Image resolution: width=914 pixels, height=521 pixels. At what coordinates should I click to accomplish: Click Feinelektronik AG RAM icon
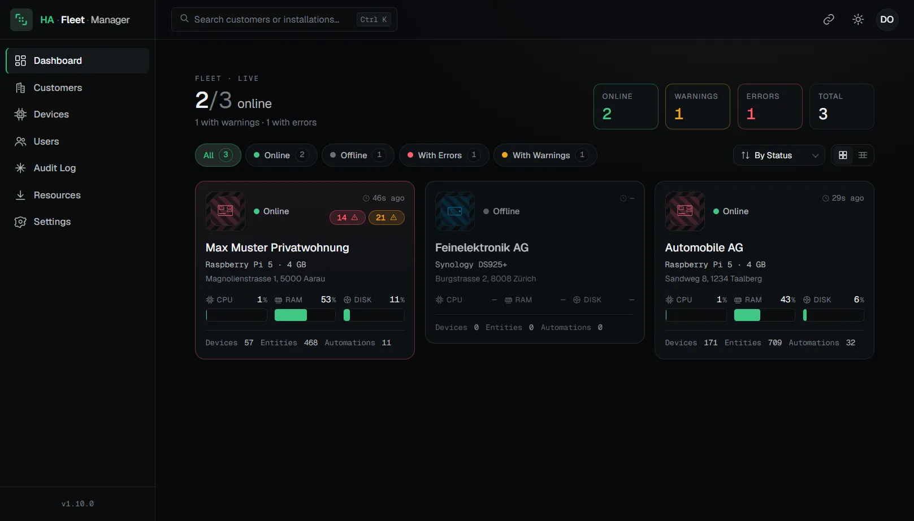click(x=508, y=300)
